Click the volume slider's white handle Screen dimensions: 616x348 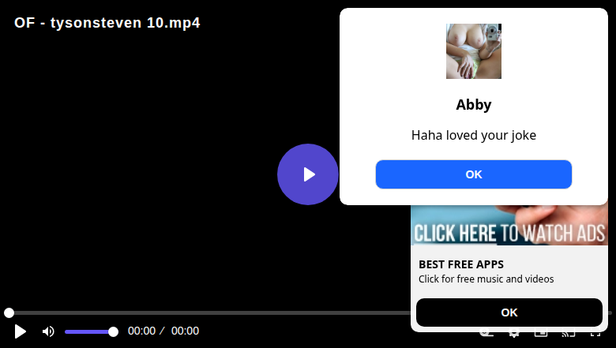coord(113,332)
